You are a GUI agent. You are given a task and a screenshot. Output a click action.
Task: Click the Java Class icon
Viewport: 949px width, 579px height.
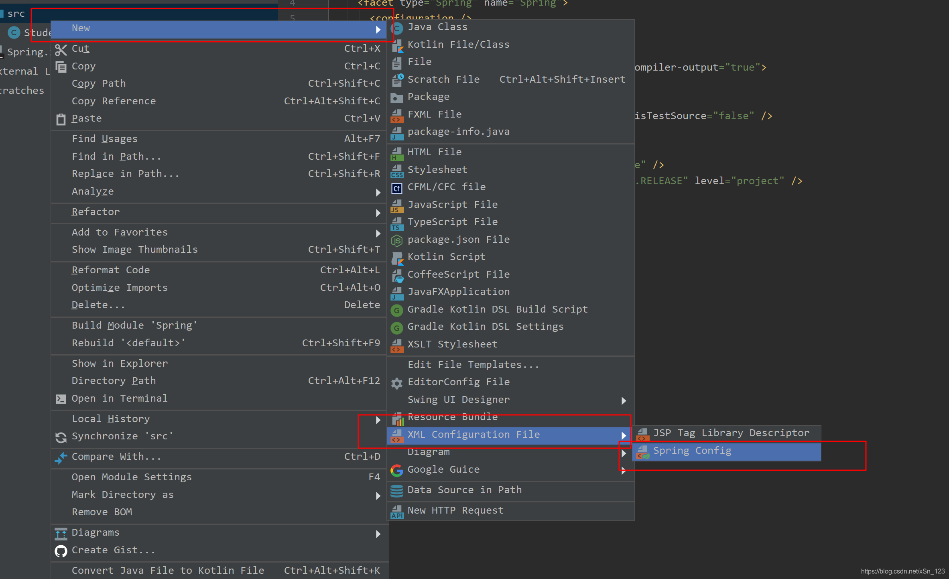(x=397, y=28)
